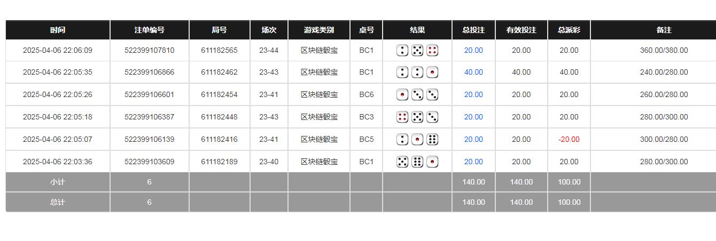Select round number 611182454

[x=219, y=95]
